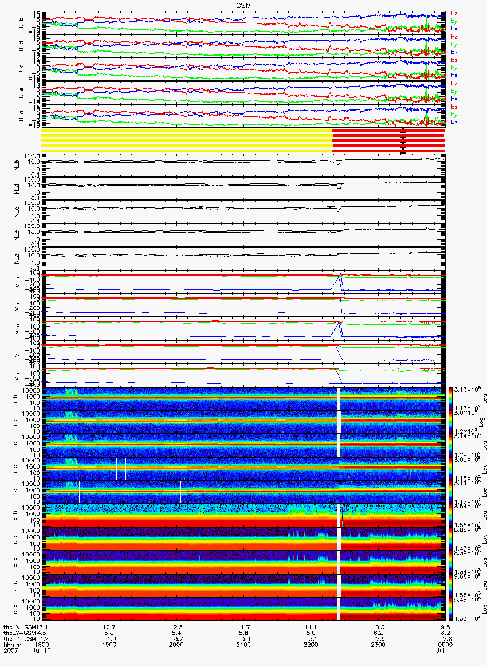Image resolution: width=487 pixels, height=667 pixels.
Task: Click the 9.5 X-GSM position value
Action: point(446,627)
